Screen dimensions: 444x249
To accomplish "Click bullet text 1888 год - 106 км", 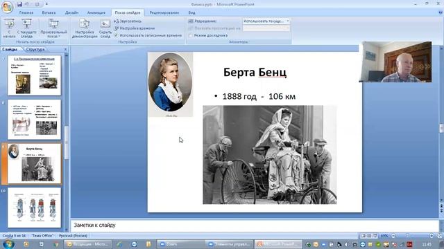I will (x=259, y=97).
